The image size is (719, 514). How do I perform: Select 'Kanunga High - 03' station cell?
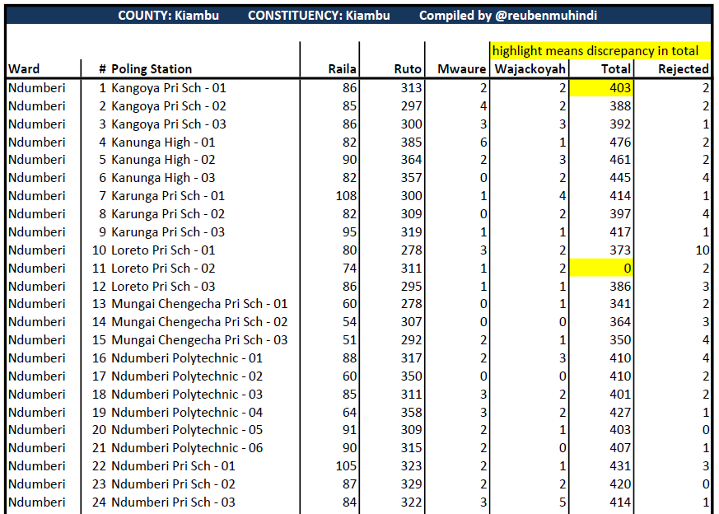tap(163, 177)
